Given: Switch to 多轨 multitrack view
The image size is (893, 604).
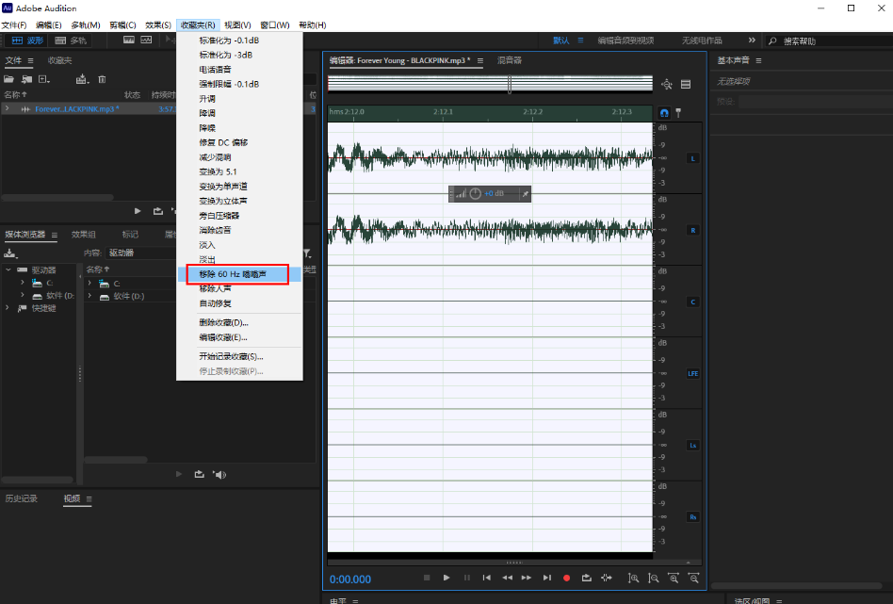Looking at the screenshot, I should click(72, 41).
